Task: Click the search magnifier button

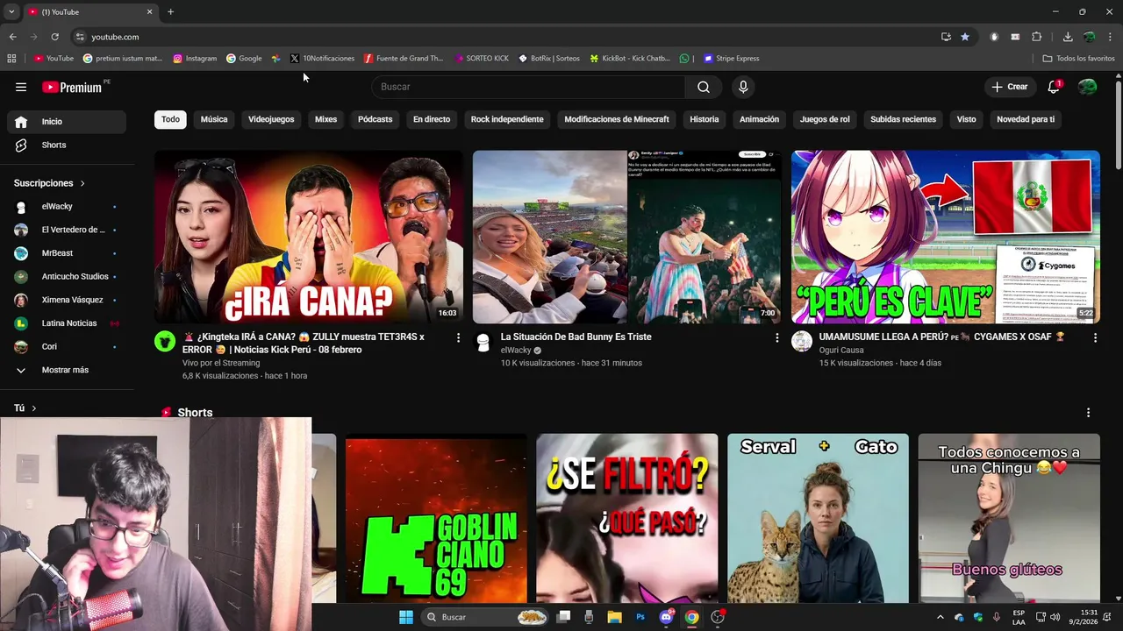Action: [704, 87]
